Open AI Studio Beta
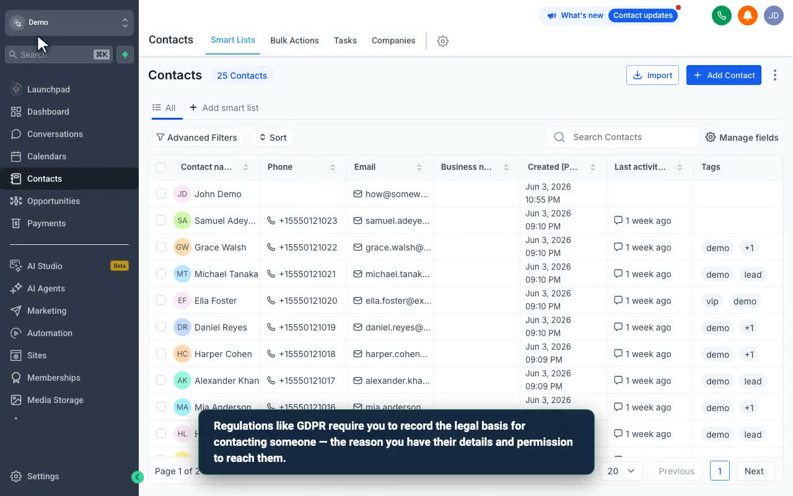Image resolution: width=793 pixels, height=496 pixels. click(x=69, y=266)
